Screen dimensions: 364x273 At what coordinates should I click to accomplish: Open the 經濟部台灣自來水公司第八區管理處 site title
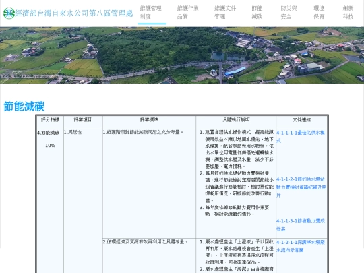74,13
